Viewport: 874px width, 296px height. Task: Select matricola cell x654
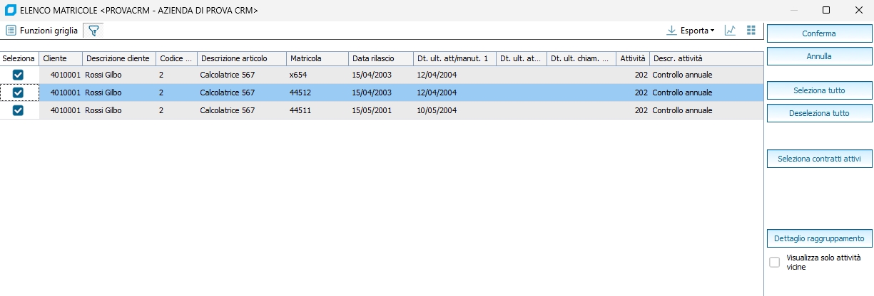point(317,75)
